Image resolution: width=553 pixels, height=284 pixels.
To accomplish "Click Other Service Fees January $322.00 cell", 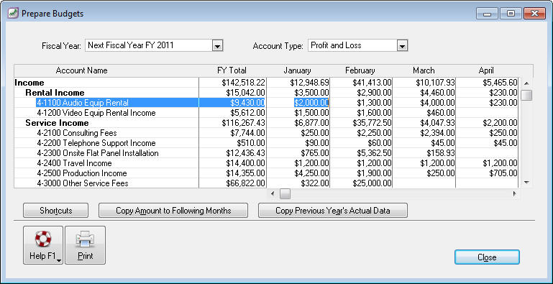I will point(298,183).
